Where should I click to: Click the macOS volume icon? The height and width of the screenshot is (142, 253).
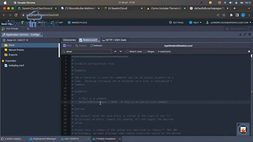pos(230,3)
